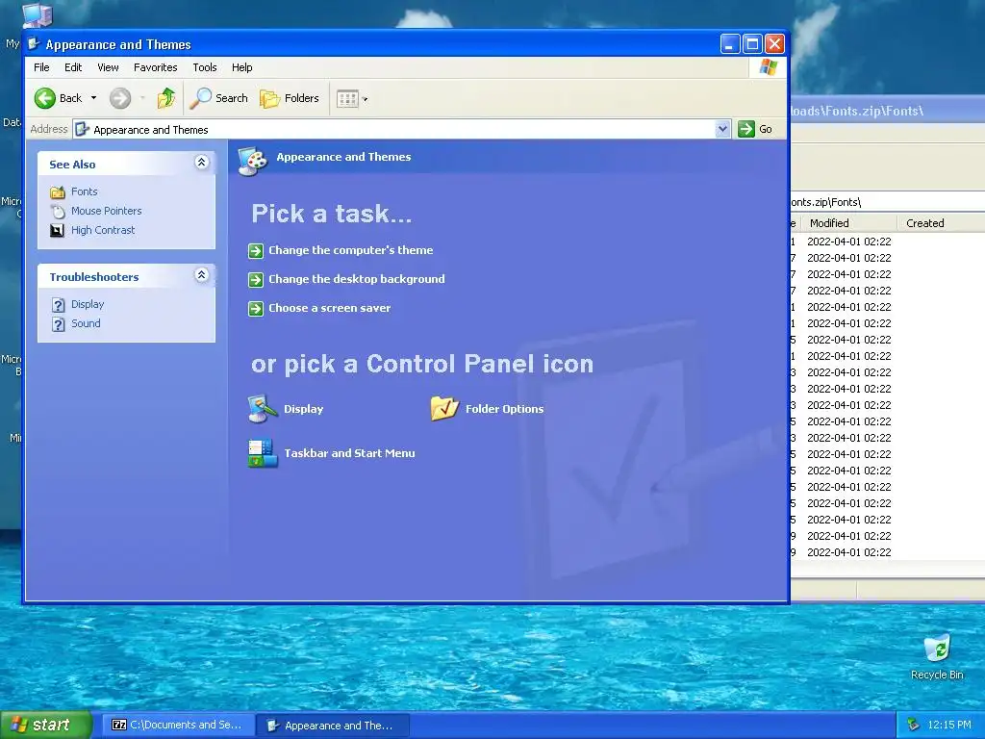Click the Mouse Pointers icon
The image size is (985, 739).
click(57, 211)
